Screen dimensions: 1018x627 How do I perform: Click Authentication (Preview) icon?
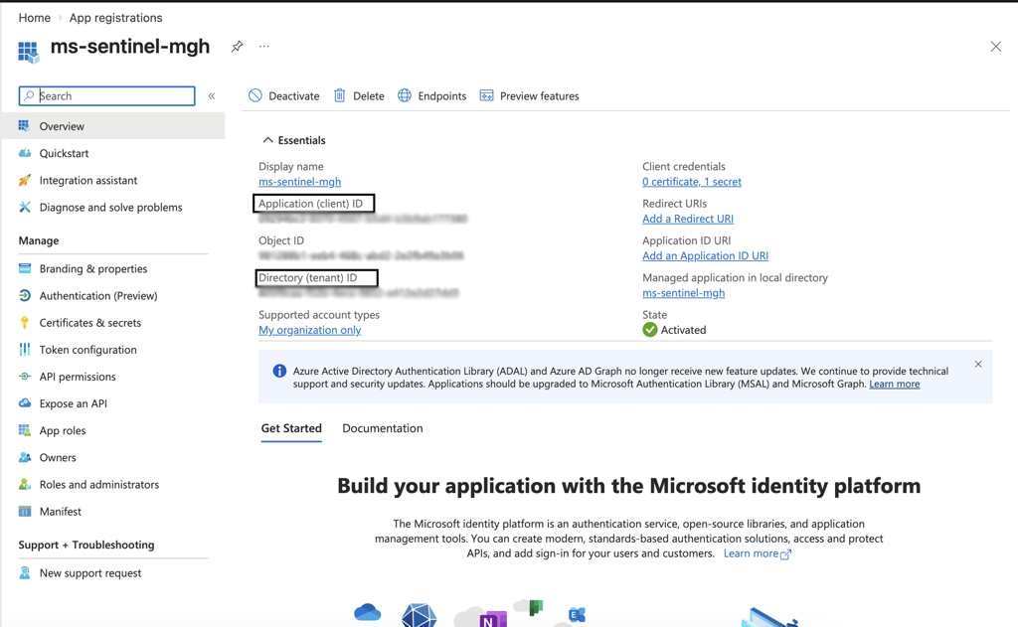[x=25, y=295]
